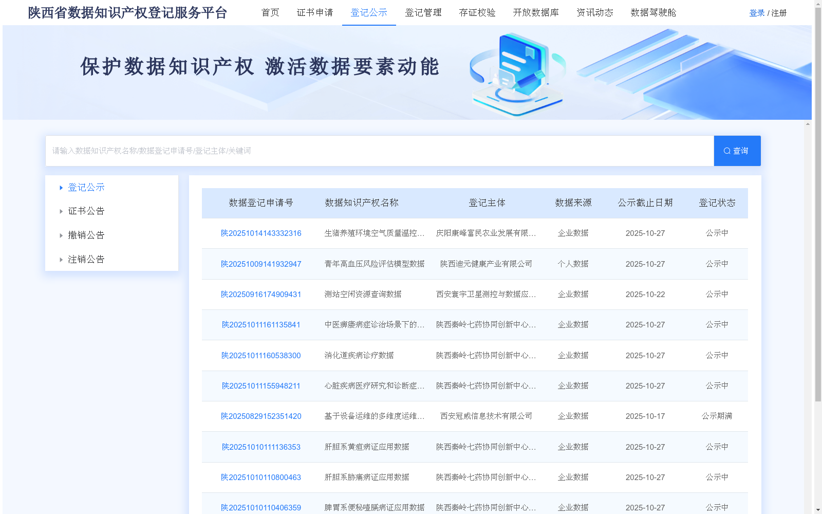Open the 存证校验 nav tab
Screen dimensions: 822x514
(477, 12)
